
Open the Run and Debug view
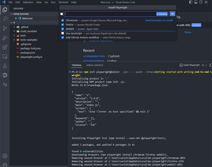click(5, 38)
